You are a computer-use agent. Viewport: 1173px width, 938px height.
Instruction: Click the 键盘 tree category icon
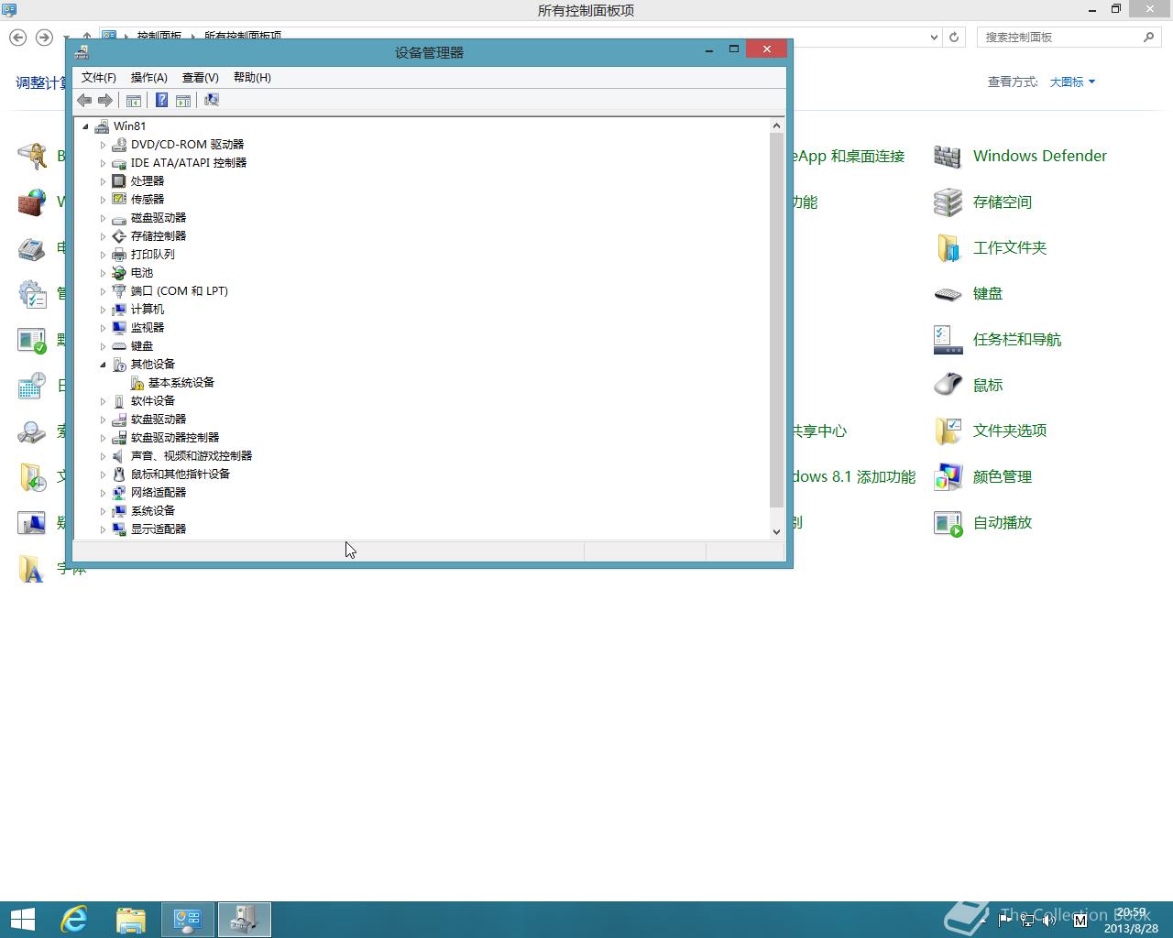[119, 345]
